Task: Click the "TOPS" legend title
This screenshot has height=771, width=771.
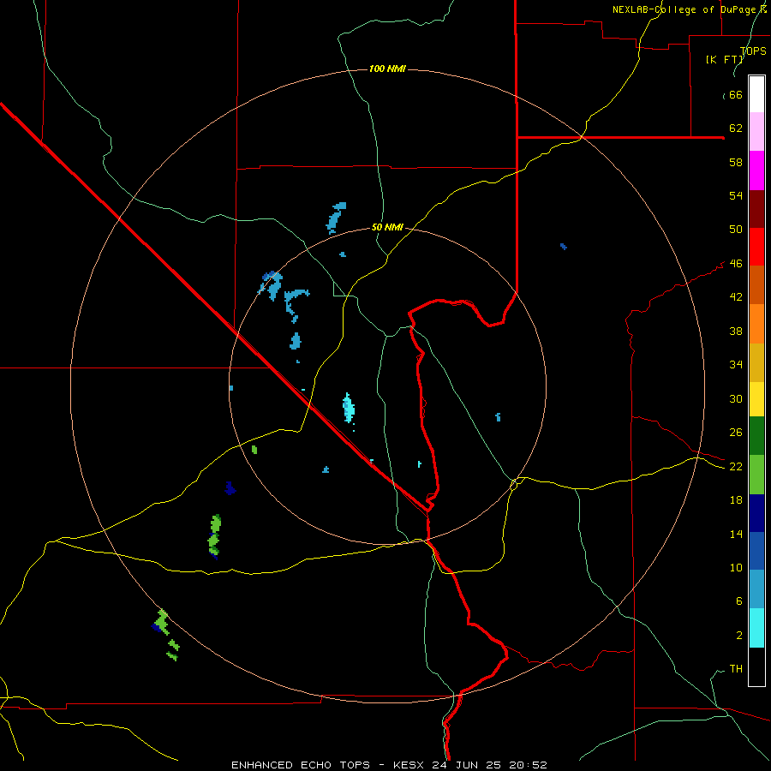Action: pyautogui.click(x=753, y=51)
